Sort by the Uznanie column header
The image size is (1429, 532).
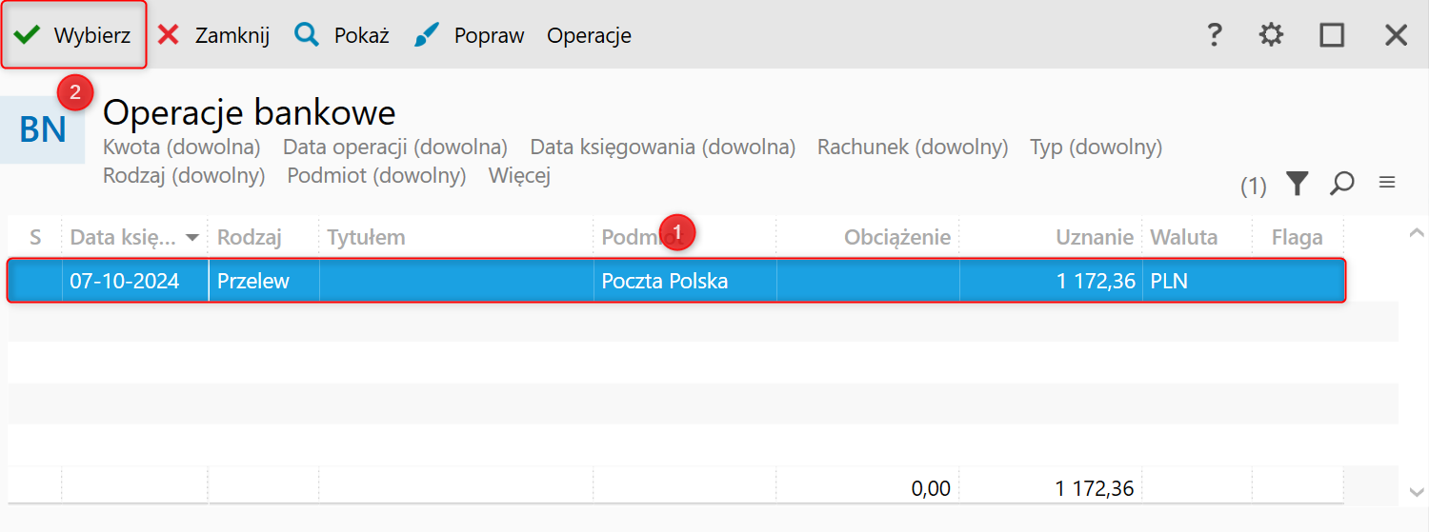[1095, 238]
